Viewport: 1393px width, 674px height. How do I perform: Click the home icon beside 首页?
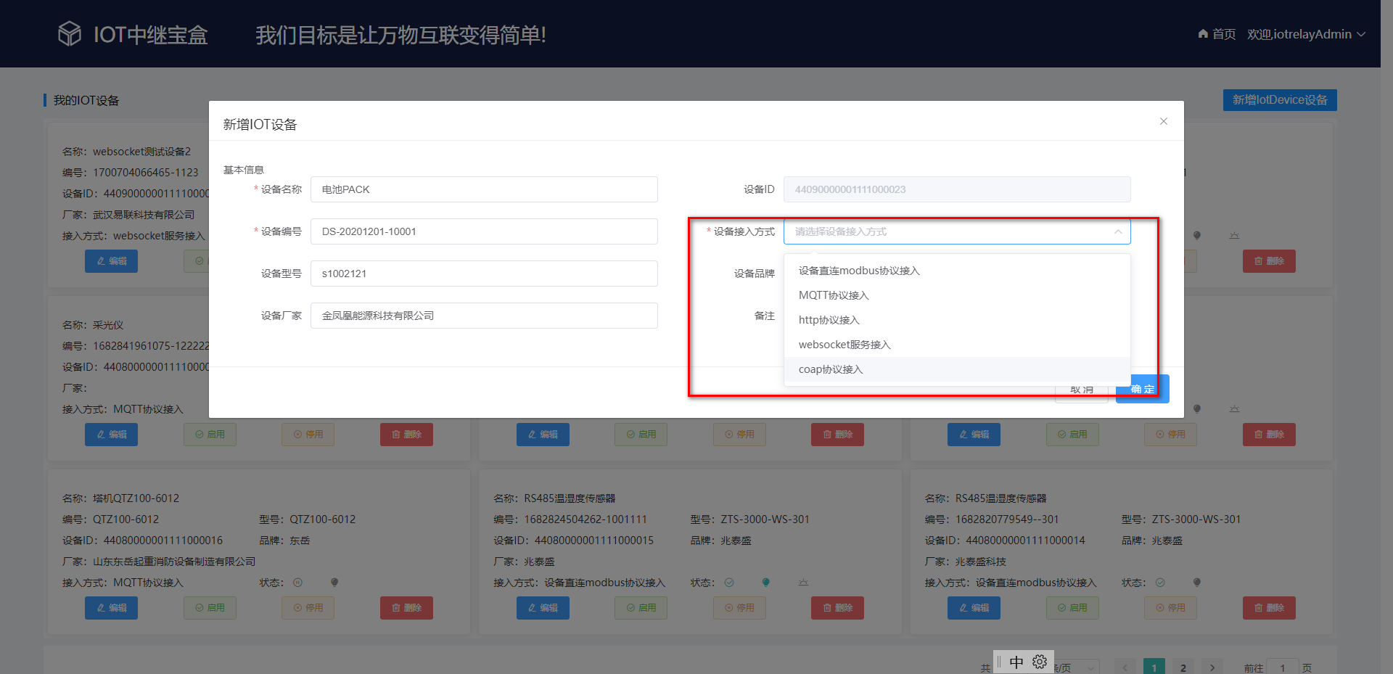point(1202,33)
